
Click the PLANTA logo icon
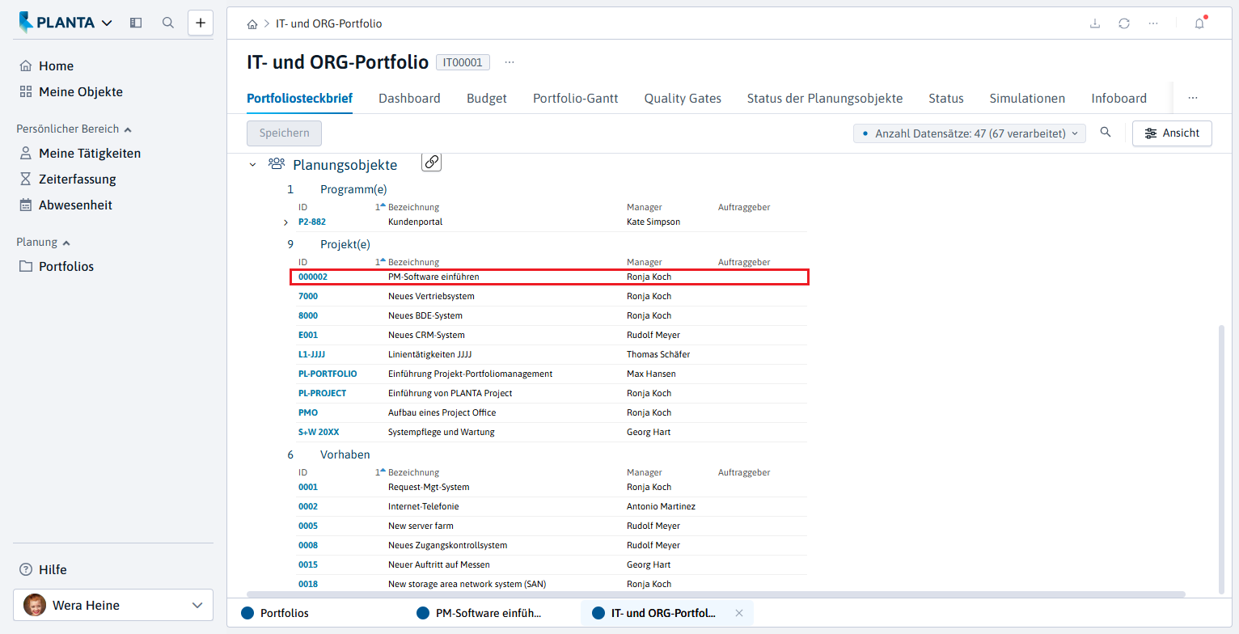tap(26, 22)
